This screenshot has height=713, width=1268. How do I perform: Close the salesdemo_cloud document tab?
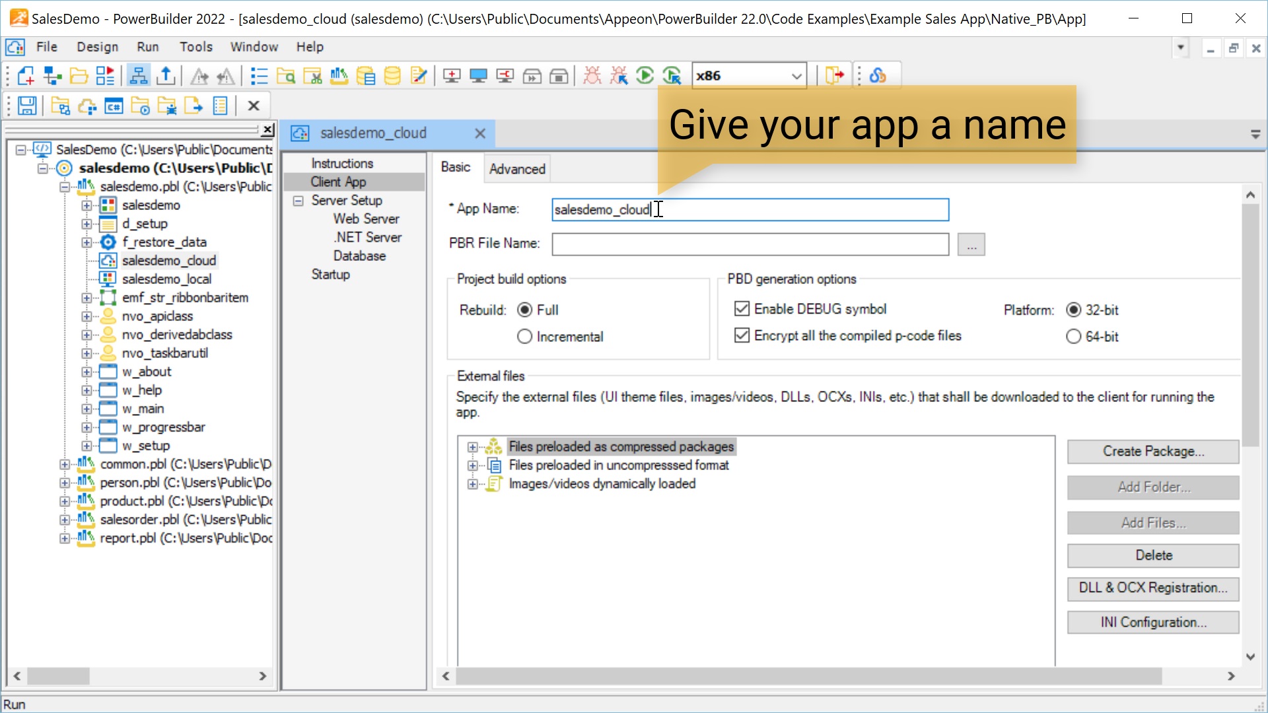[x=480, y=133]
